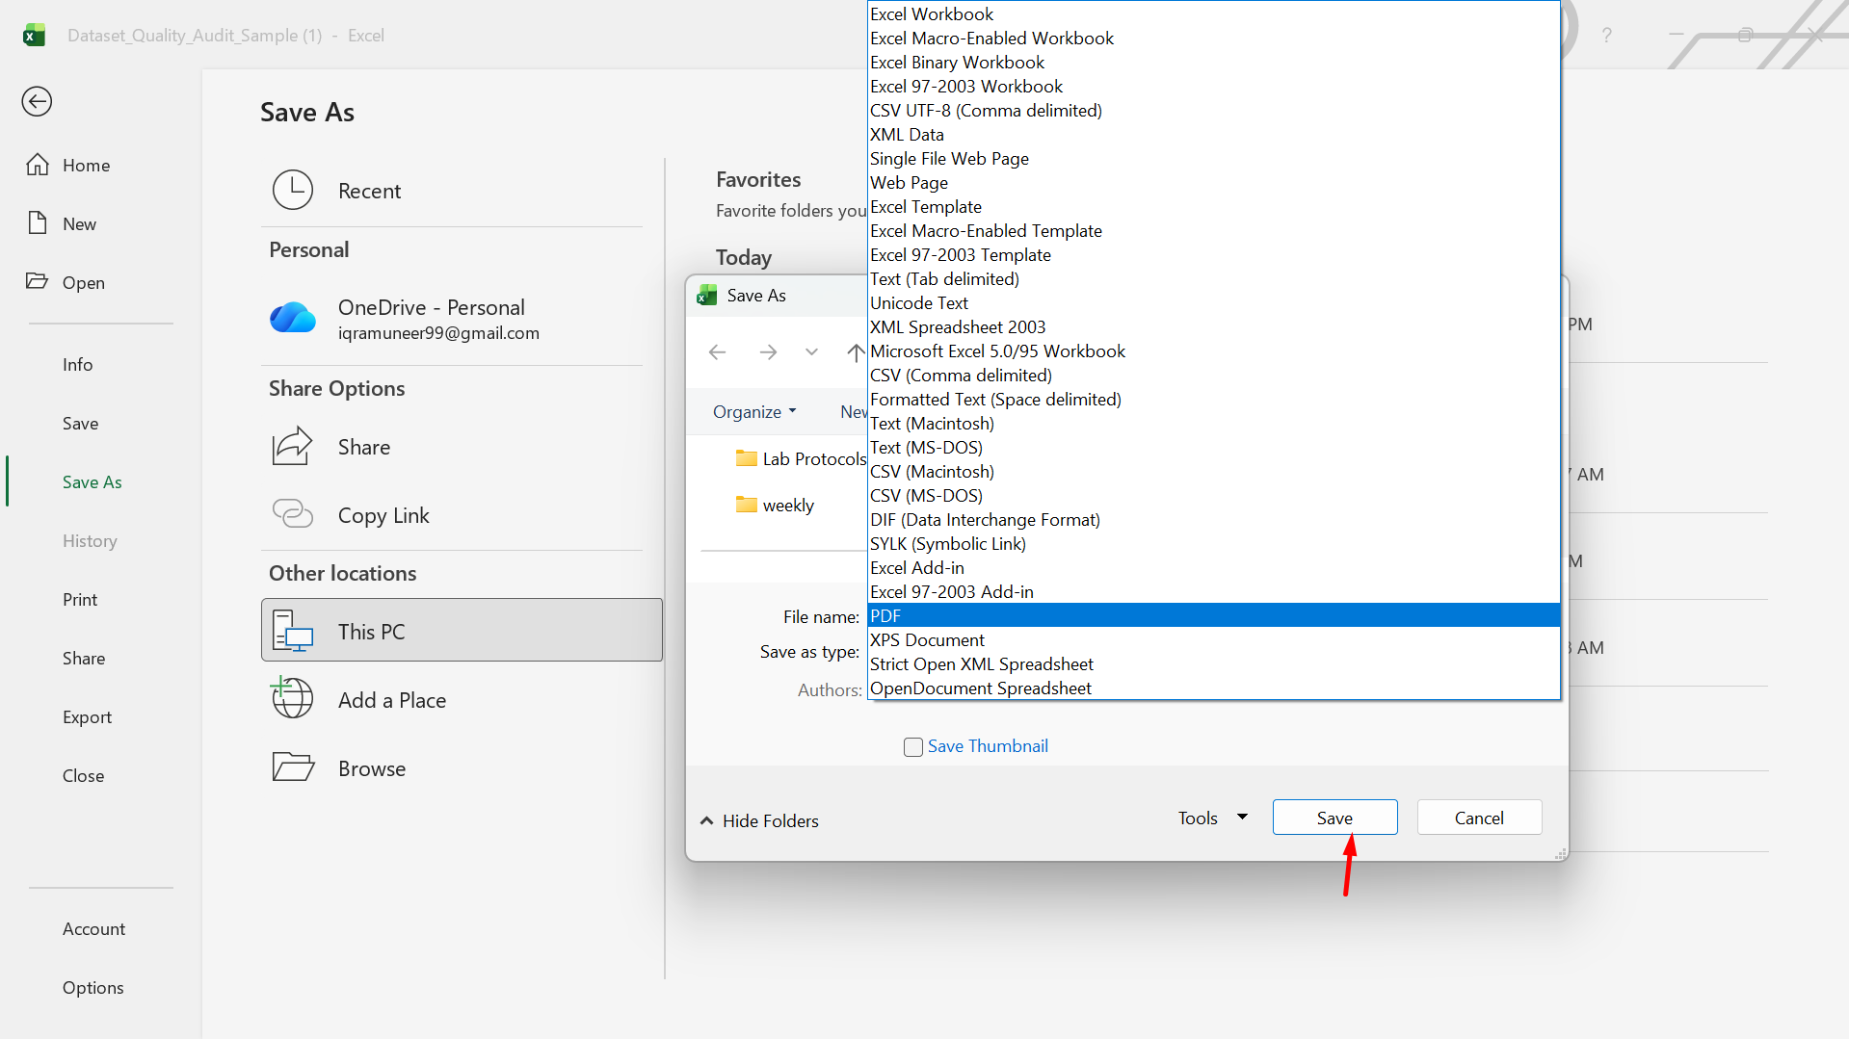Image resolution: width=1849 pixels, height=1039 pixels.
Task: Choose XML Spreadsheet 2003 type
Action: pos(1214,326)
